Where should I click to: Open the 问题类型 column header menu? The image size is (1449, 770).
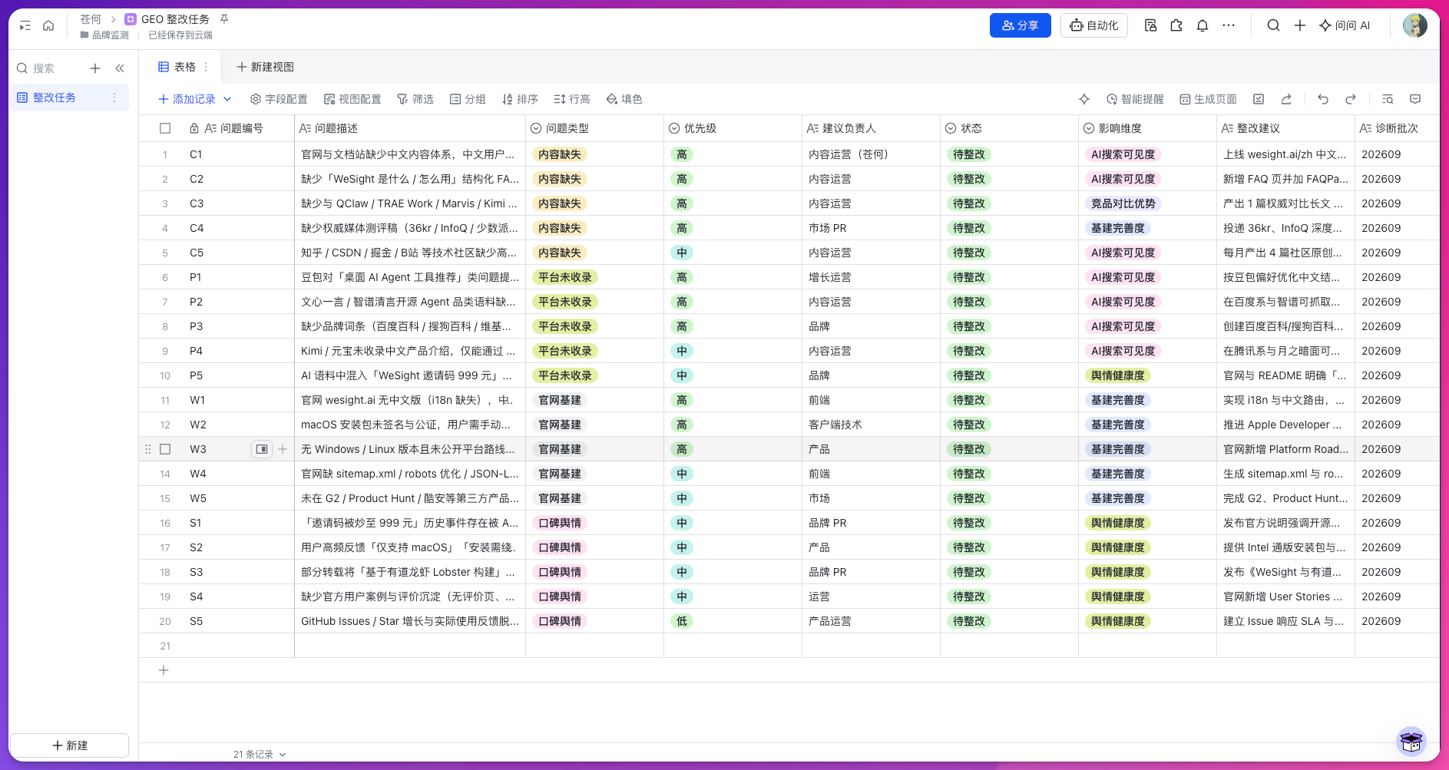click(594, 128)
